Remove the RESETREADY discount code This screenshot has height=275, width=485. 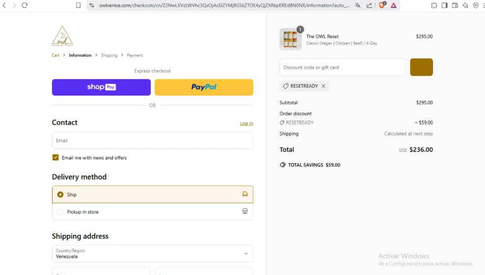(x=323, y=86)
